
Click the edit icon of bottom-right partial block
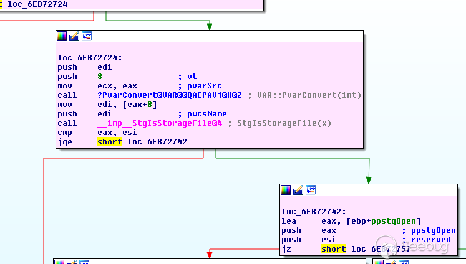pyautogui.click(x=391, y=262)
